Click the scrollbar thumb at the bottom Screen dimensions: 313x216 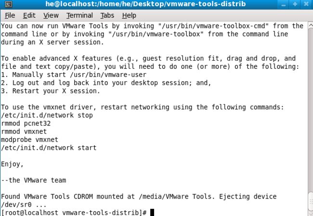[x=311, y=201]
